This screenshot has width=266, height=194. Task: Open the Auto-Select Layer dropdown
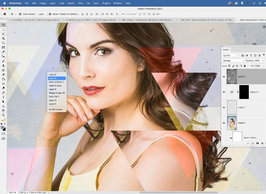point(42,14)
